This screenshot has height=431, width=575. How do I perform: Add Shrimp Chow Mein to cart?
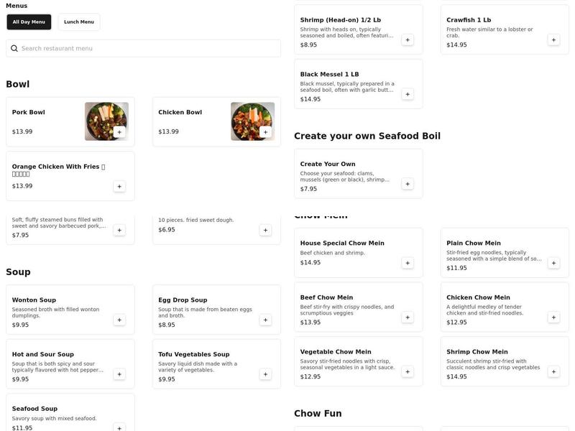pos(553,372)
